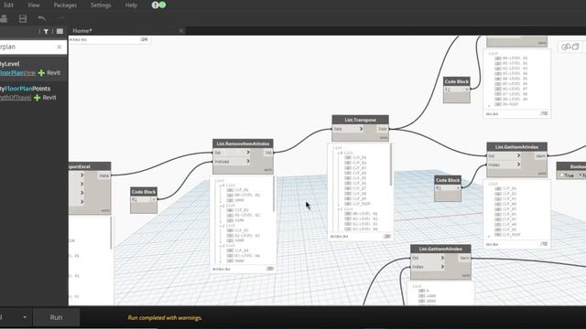Screen dimensions: 586x329
Task: Click the scrollbar in List.Transpose preview
Action: click(391, 164)
